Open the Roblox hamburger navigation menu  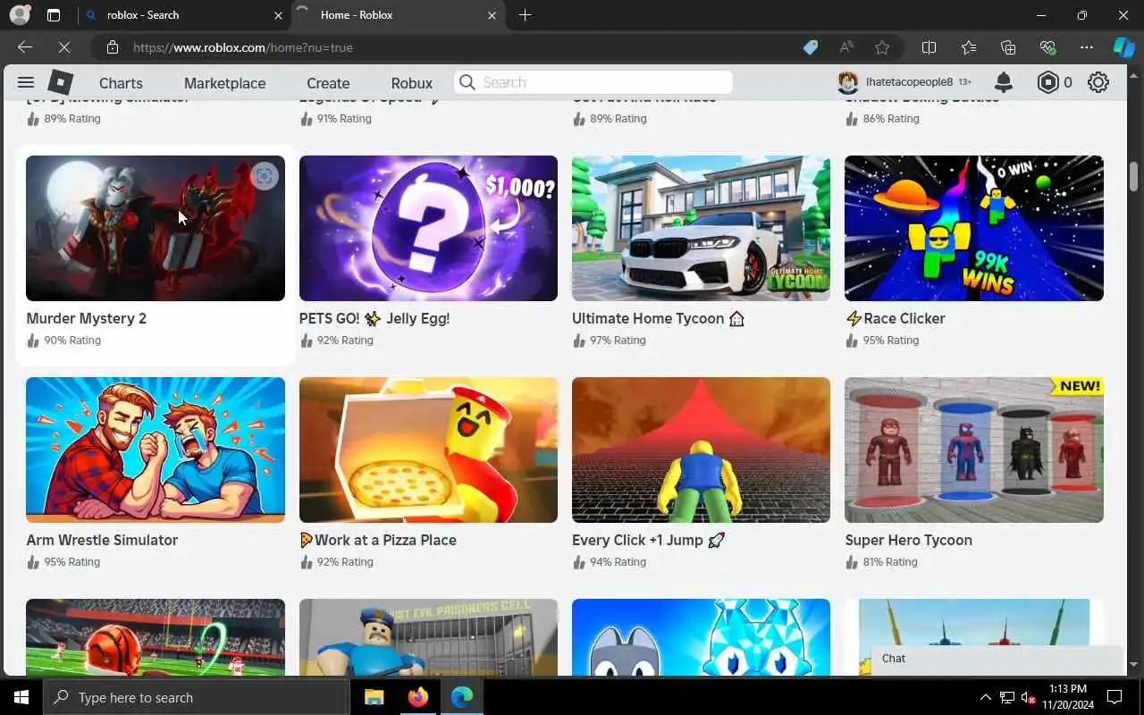[x=26, y=82]
